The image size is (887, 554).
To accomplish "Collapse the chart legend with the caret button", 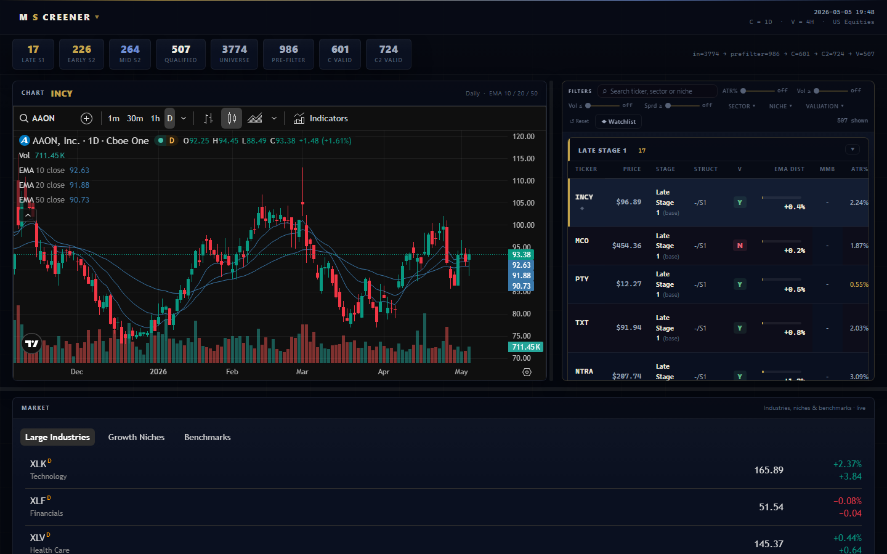I will (x=28, y=215).
